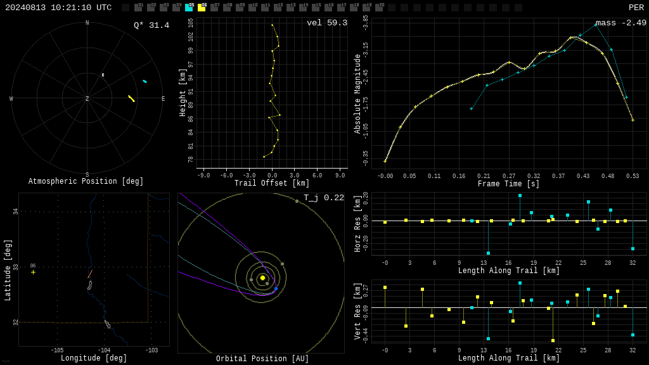Image resolution: width=649 pixels, height=365 pixels.
Task: Click the Q* 31.4 readout
Action: pos(151,25)
